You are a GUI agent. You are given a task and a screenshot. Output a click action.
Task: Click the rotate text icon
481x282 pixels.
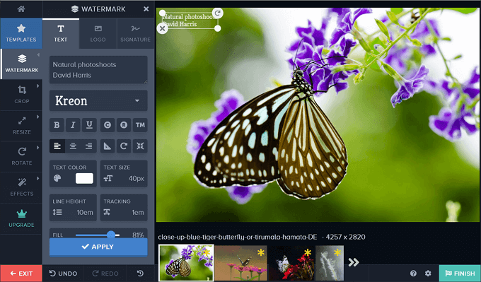pos(124,146)
